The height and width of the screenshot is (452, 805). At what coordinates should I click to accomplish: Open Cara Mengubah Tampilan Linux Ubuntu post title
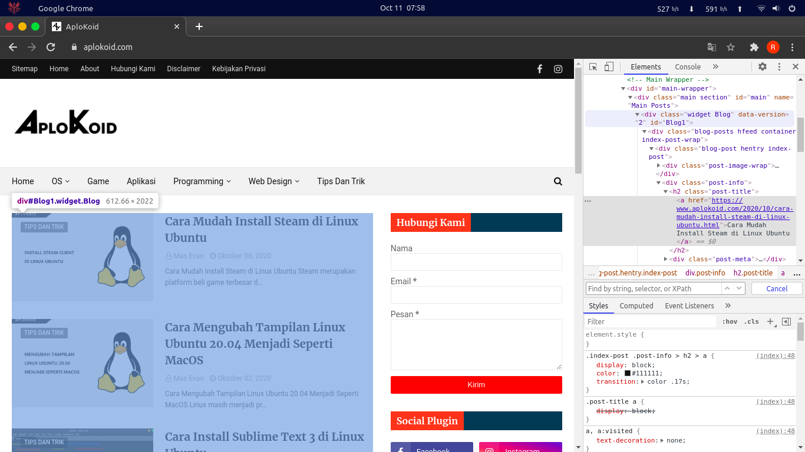pos(255,344)
